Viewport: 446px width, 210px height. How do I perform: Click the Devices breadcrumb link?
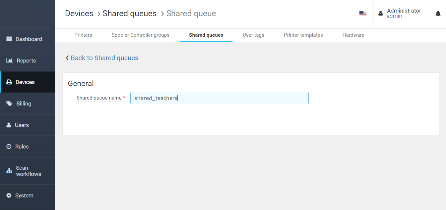pos(79,14)
